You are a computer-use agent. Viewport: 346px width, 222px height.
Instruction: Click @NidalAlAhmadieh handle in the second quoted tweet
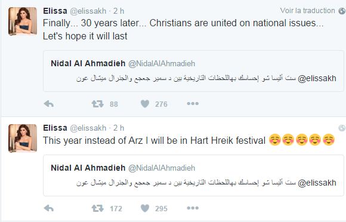click(162, 168)
